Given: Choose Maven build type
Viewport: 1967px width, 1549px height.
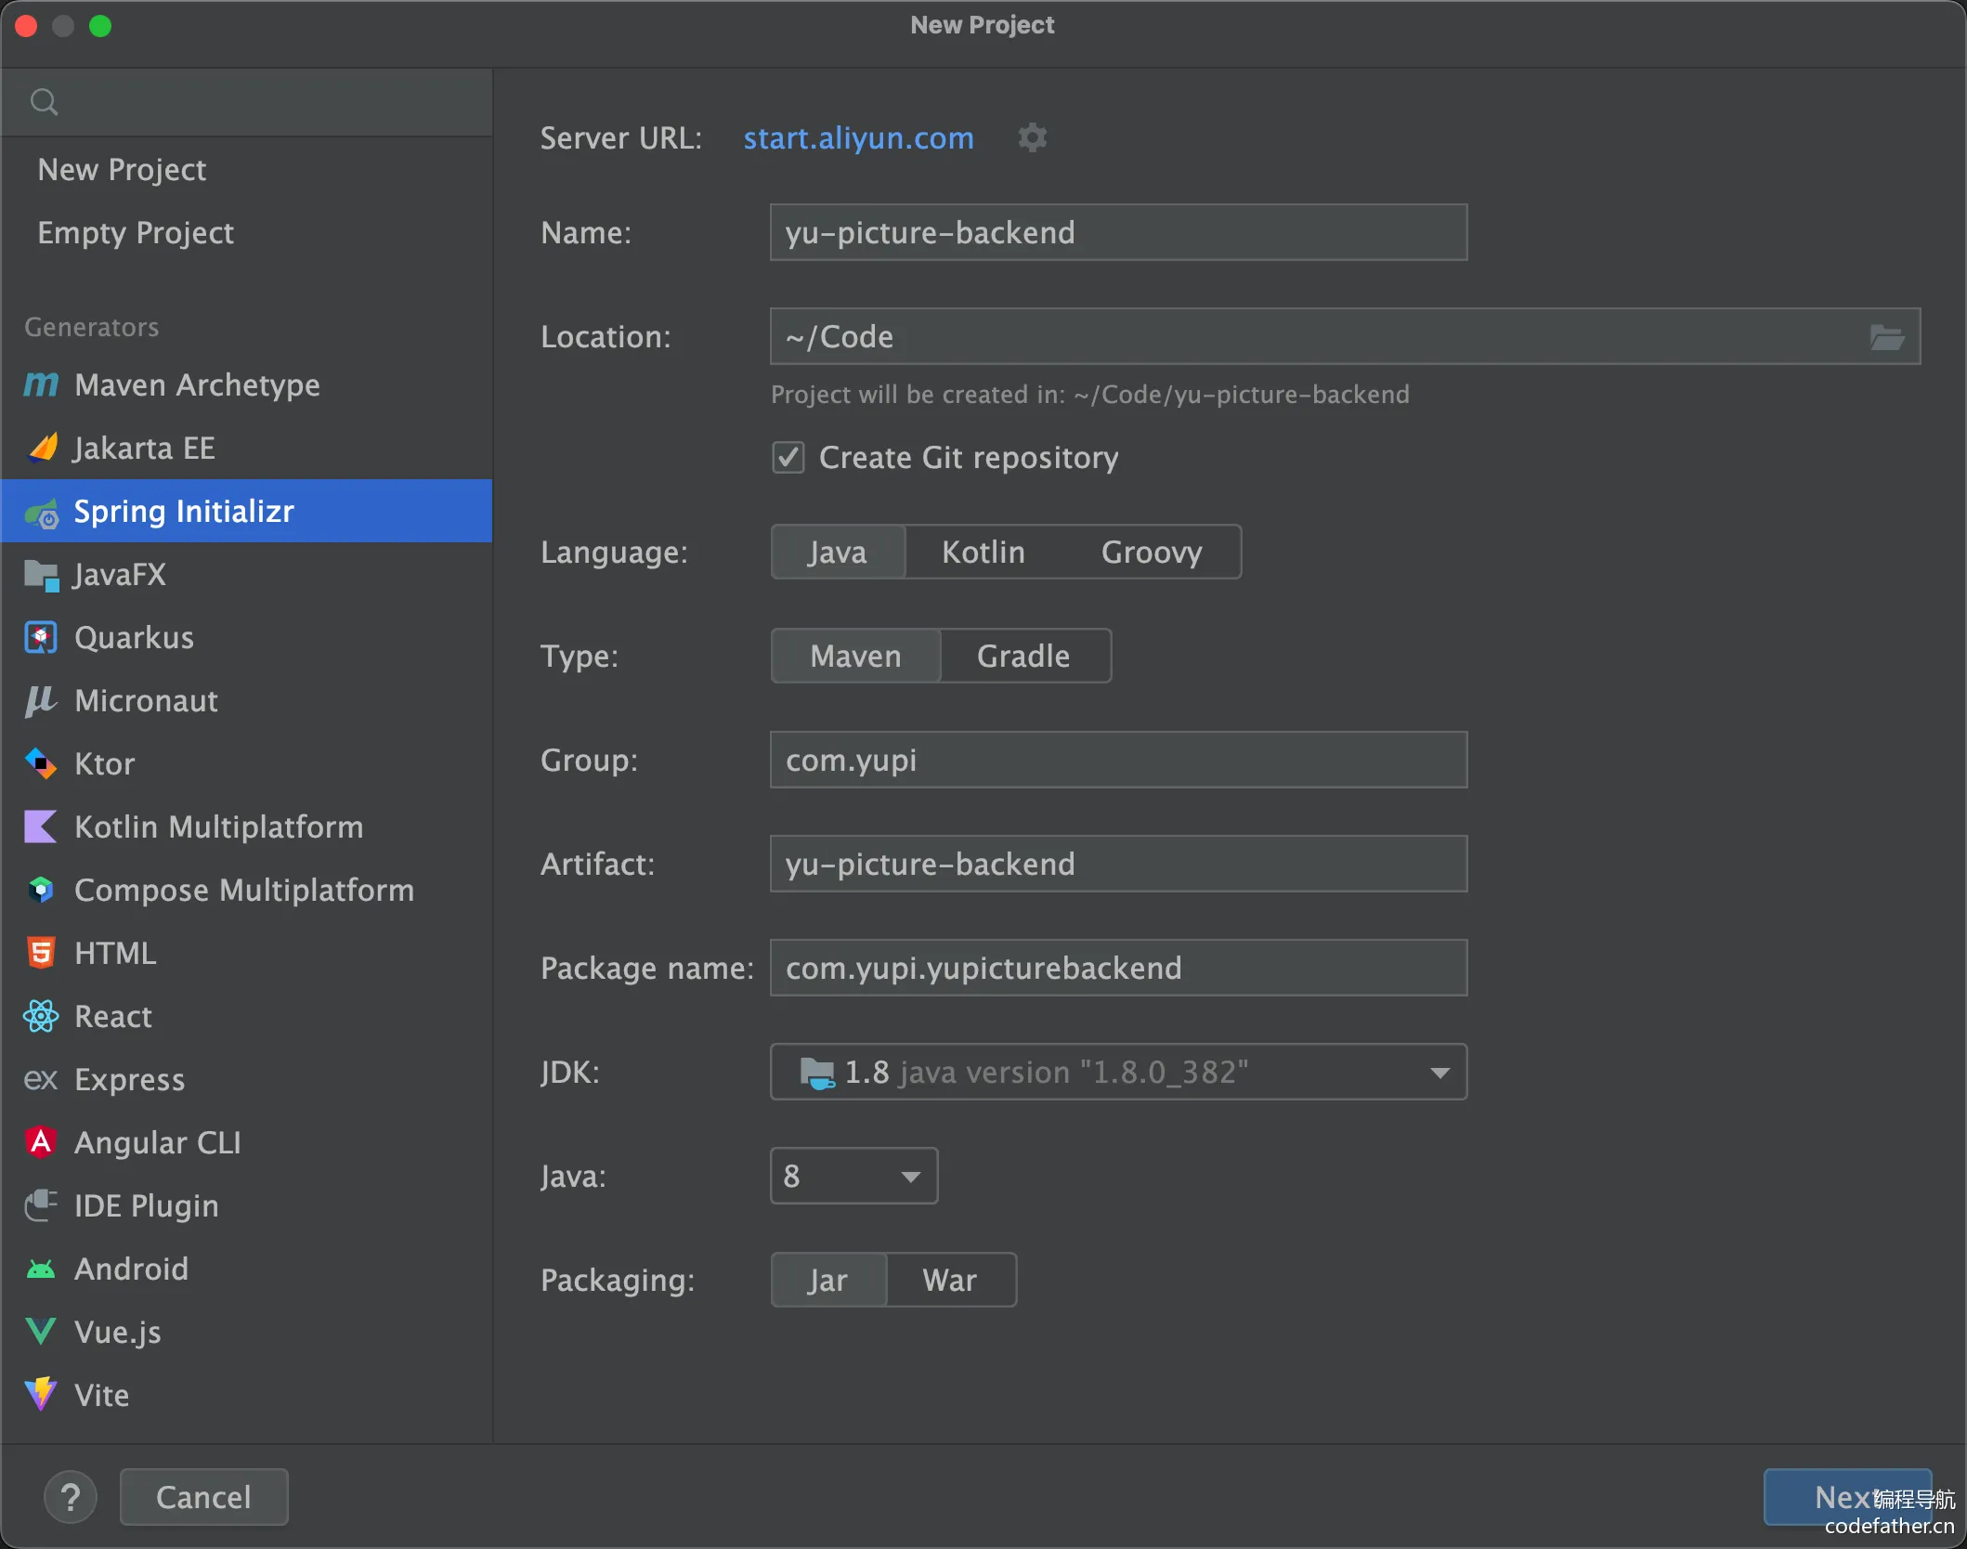Looking at the screenshot, I should point(855,656).
